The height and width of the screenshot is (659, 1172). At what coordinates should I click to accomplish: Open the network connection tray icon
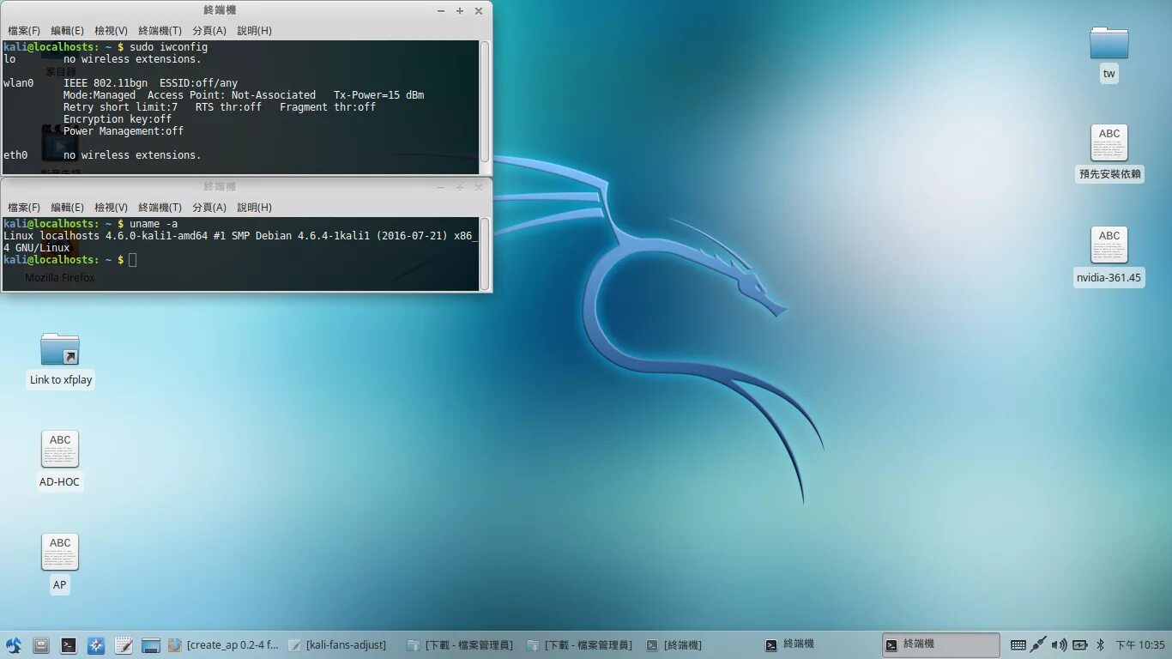point(1038,645)
